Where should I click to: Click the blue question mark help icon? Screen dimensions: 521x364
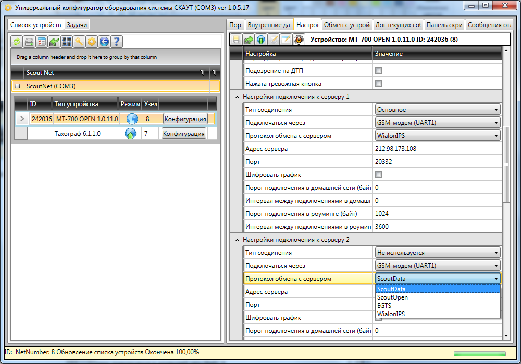[117, 42]
